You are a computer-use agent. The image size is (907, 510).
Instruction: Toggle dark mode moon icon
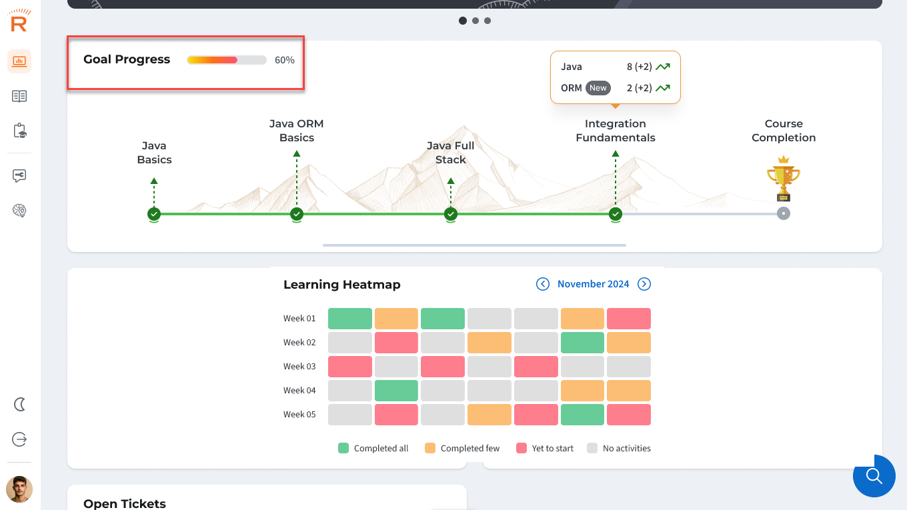(19, 404)
